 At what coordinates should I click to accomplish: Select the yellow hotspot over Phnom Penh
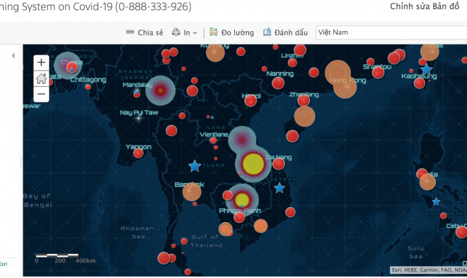coord(242,199)
